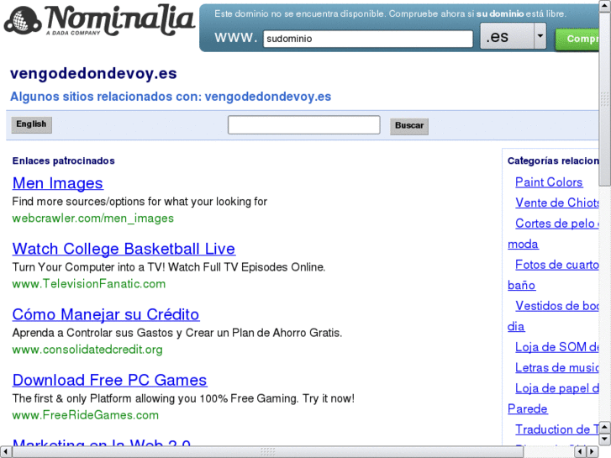Open the .es domain extension dropdown
Screen dimensions: 611x458
(513, 36)
